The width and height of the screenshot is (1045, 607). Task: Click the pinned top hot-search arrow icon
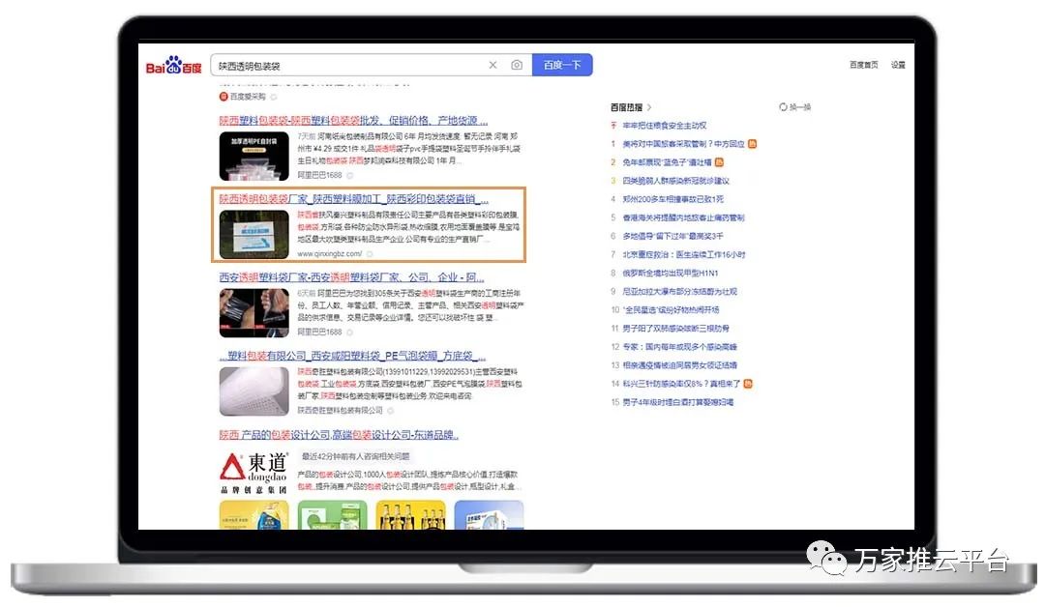[613, 126]
